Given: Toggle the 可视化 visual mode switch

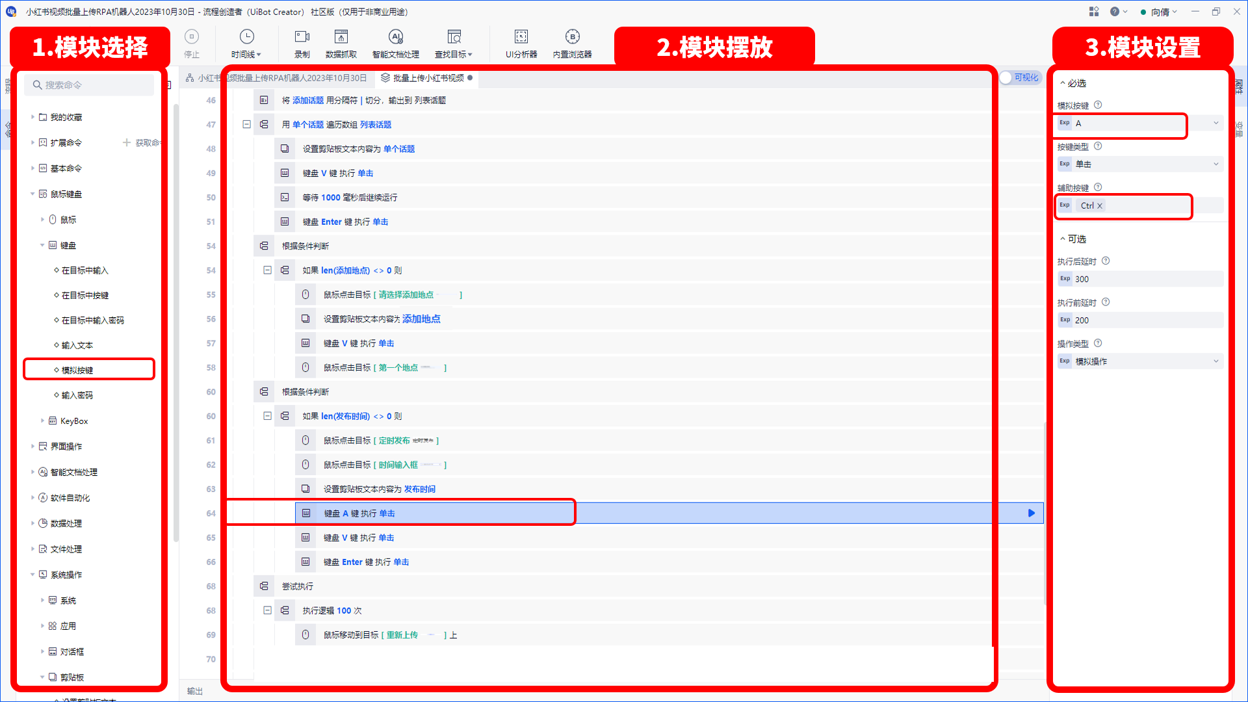Looking at the screenshot, I should tap(1020, 78).
